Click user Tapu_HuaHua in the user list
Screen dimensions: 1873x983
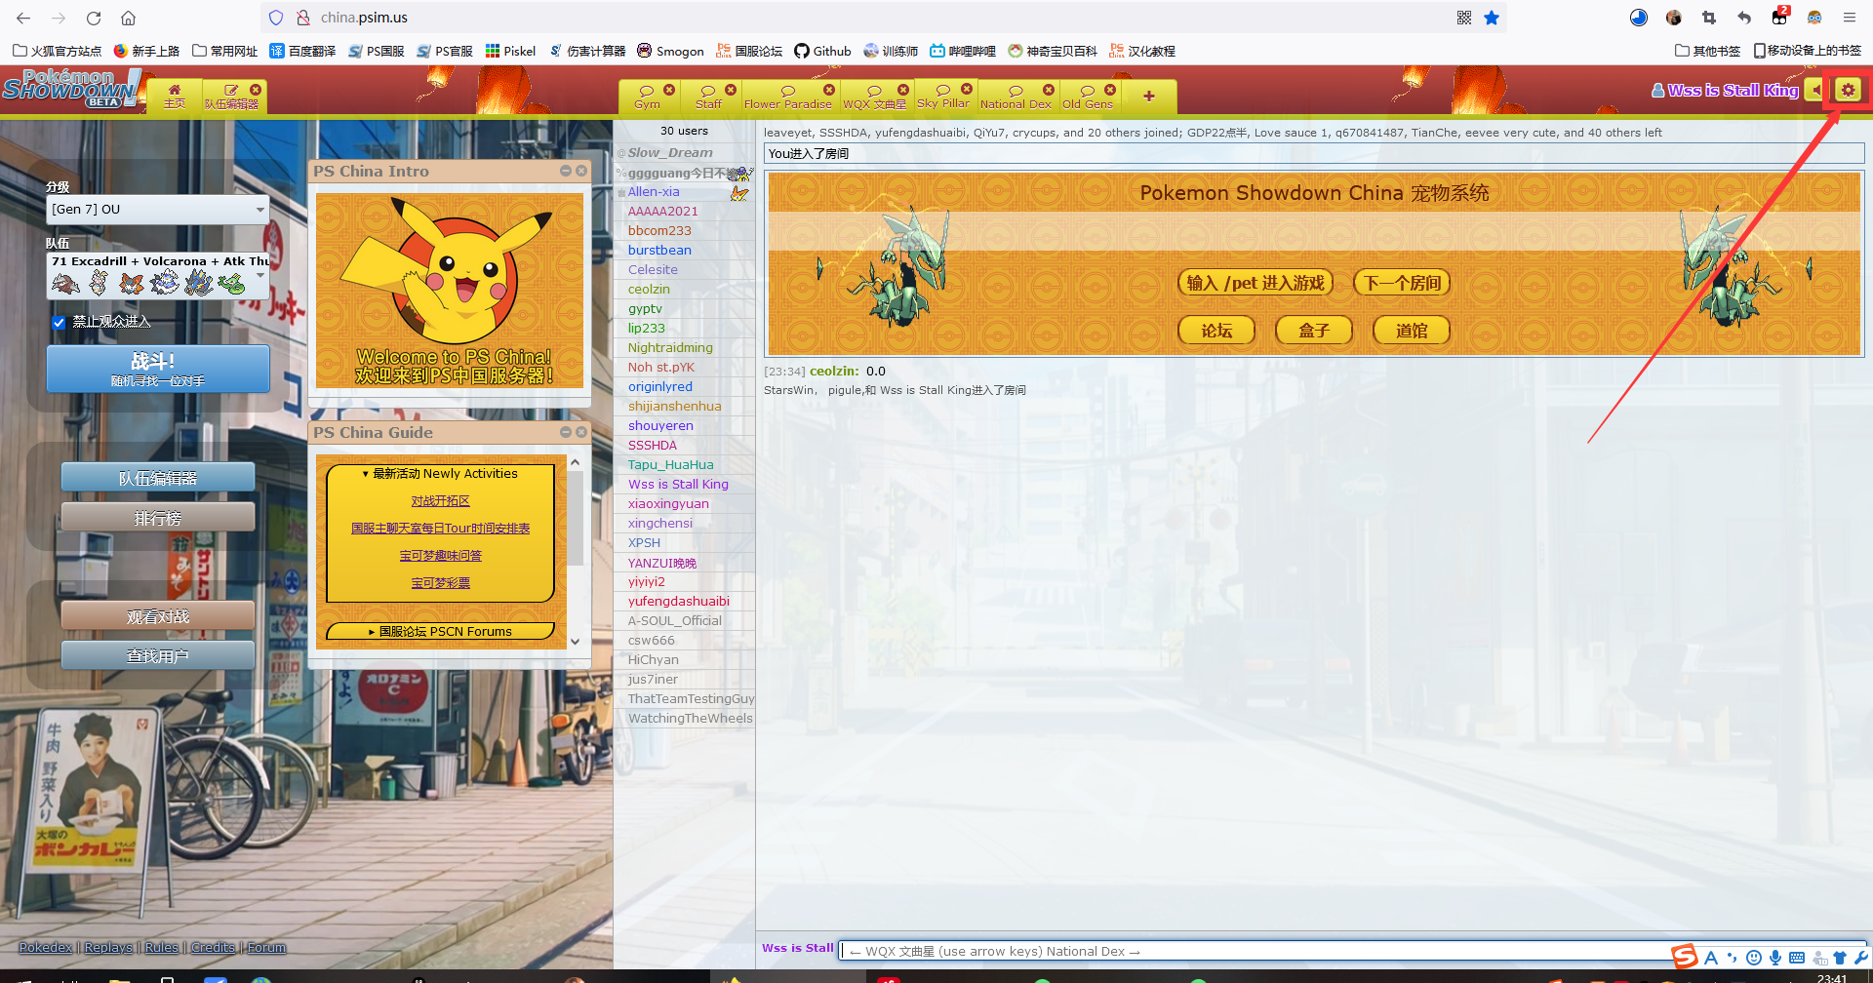coord(670,464)
